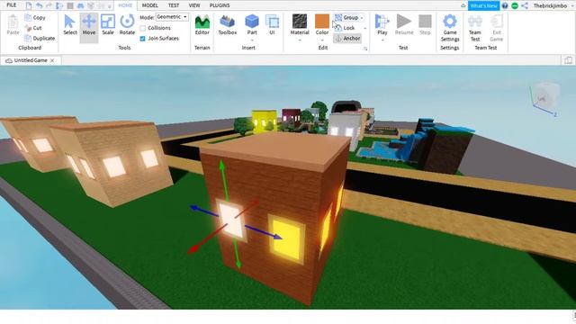Copy the selected object
Image resolution: width=576 pixels, height=324 pixels.
click(35, 18)
